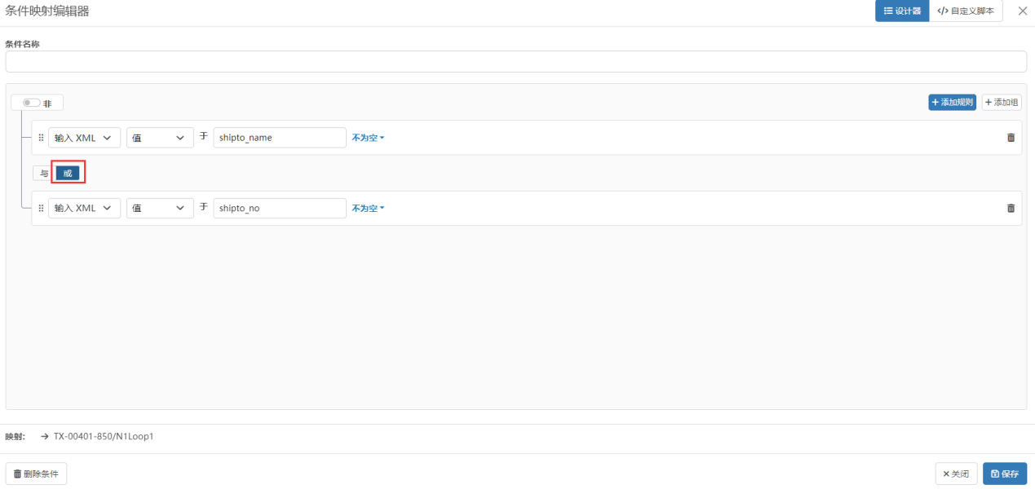The height and width of the screenshot is (489, 1035).
Task: Open 输入 XML dropdown in the second rule
Action: point(84,208)
